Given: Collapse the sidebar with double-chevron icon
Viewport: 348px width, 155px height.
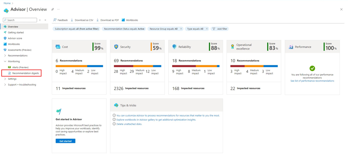Looking at the screenshot, I should [x=45, y=20].
